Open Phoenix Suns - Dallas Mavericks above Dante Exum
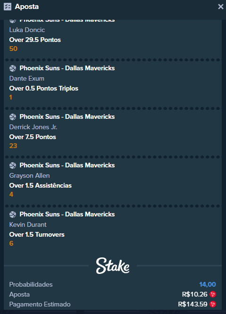This screenshot has height=314, width=226. [x=67, y=68]
